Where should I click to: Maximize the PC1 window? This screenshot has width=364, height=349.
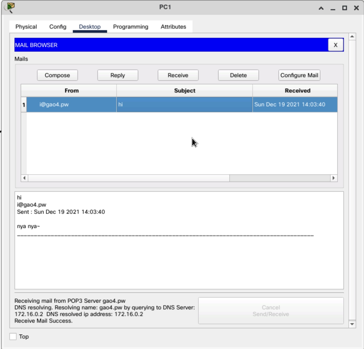(345, 8)
